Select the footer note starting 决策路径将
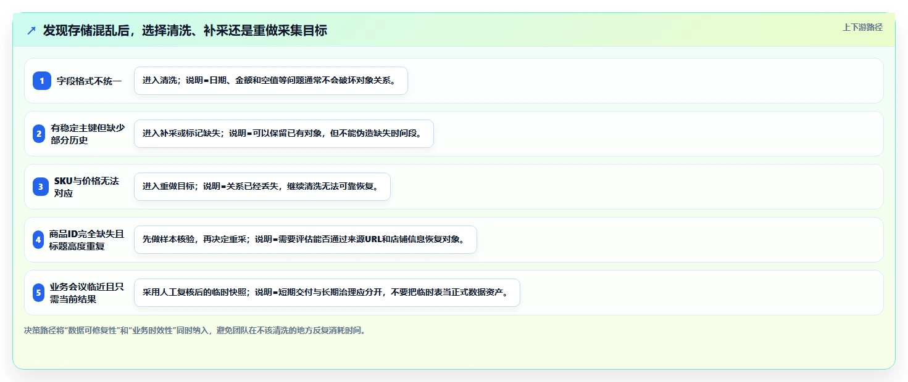This screenshot has height=382, width=908. (196, 330)
